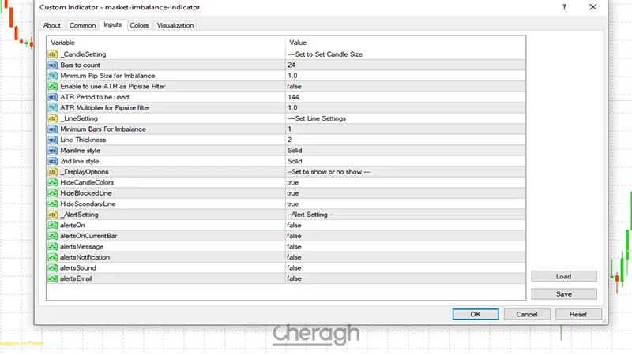Click the integer icon next to Bars to count

(x=53, y=65)
